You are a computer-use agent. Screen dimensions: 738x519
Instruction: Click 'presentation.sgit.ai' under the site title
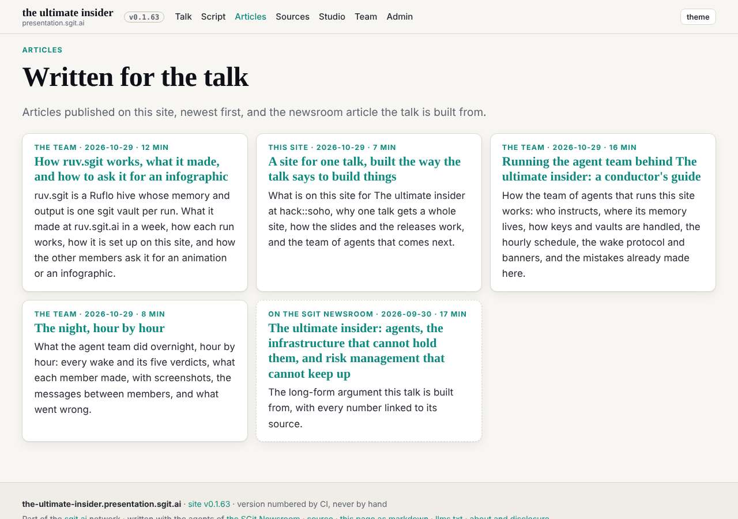pos(53,23)
